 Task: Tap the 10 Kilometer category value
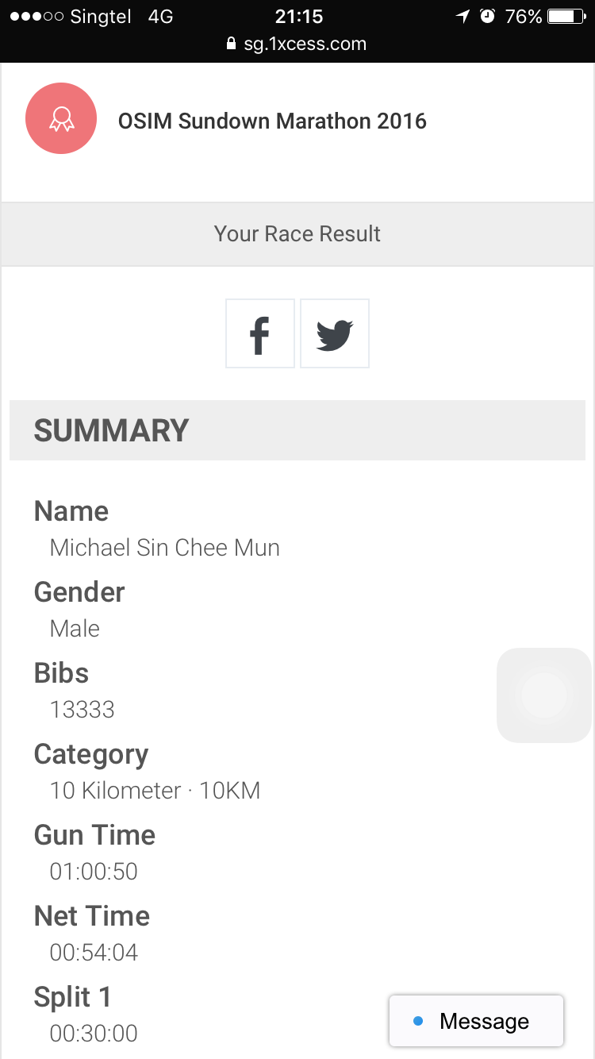[155, 791]
